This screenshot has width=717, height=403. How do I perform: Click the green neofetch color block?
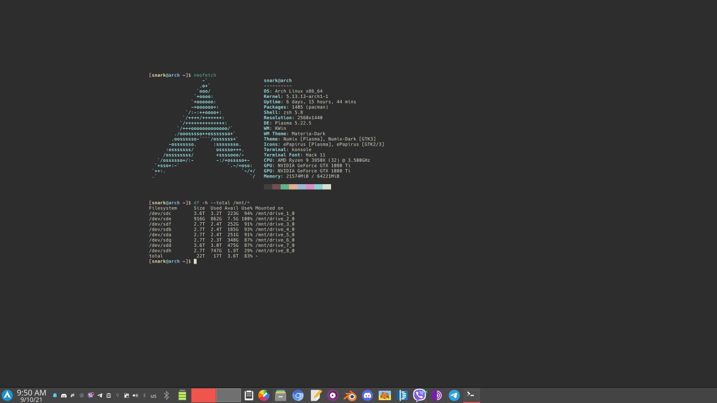(x=285, y=187)
